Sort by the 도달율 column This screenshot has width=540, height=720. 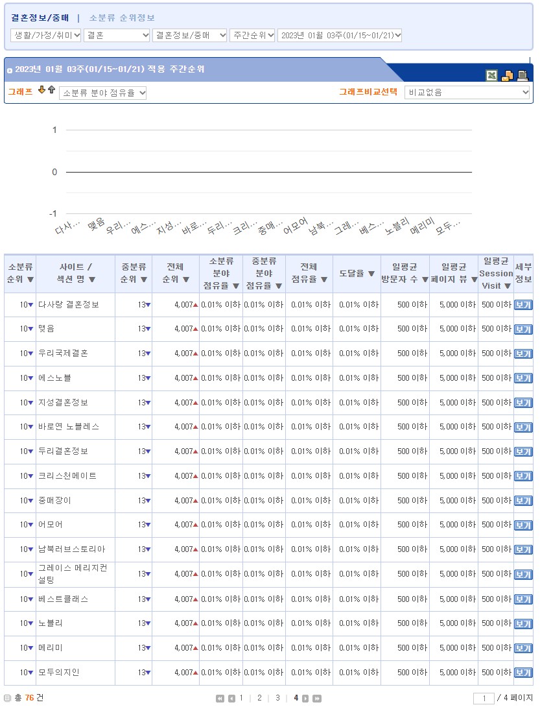click(371, 273)
